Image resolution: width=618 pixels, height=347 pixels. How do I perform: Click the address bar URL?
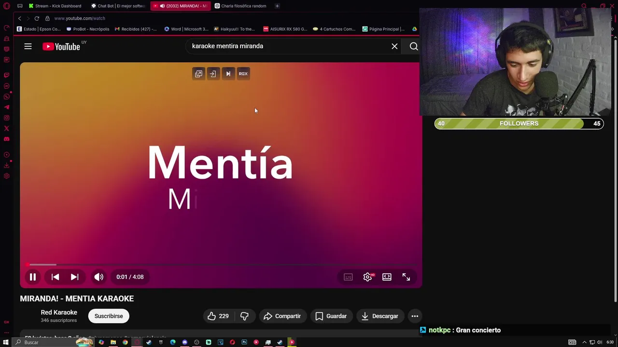point(80,18)
